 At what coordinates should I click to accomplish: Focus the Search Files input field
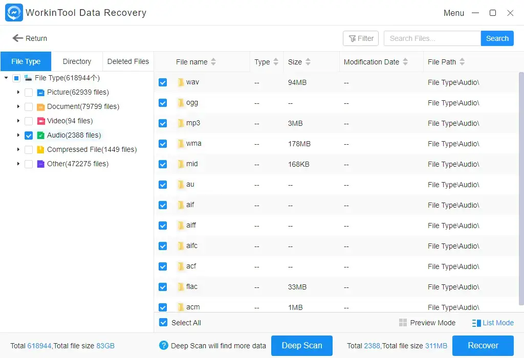click(x=432, y=38)
